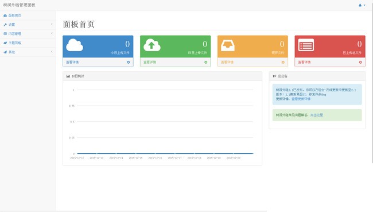Click the 今日上传文件 label

click(120, 53)
